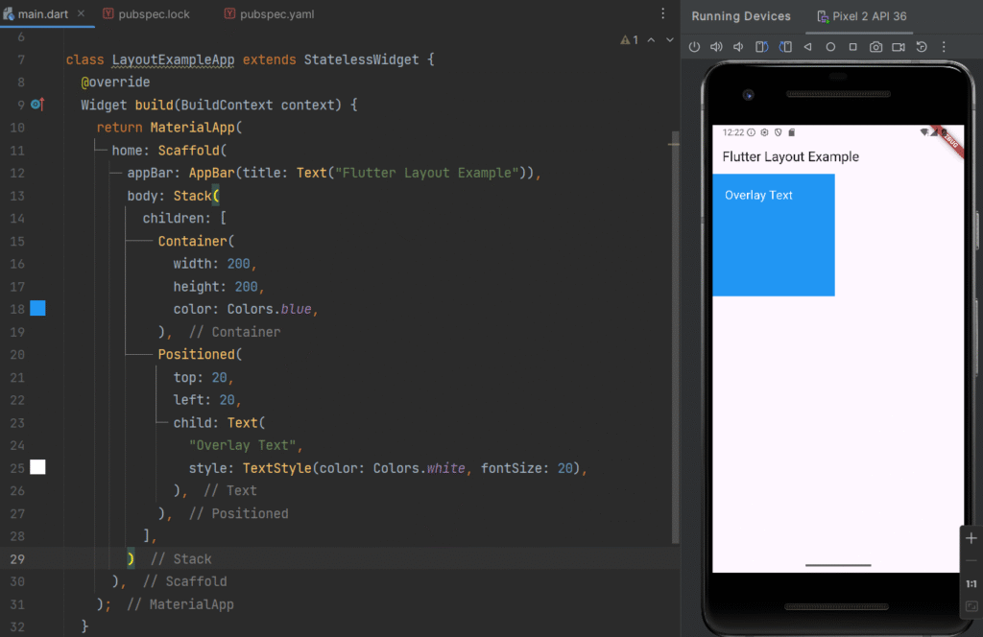The height and width of the screenshot is (637, 983).
Task: Start screen recording with video camera icon
Action: pyautogui.click(x=899, y=47)
